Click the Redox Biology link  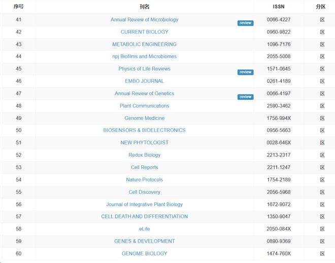click(144, 155)
